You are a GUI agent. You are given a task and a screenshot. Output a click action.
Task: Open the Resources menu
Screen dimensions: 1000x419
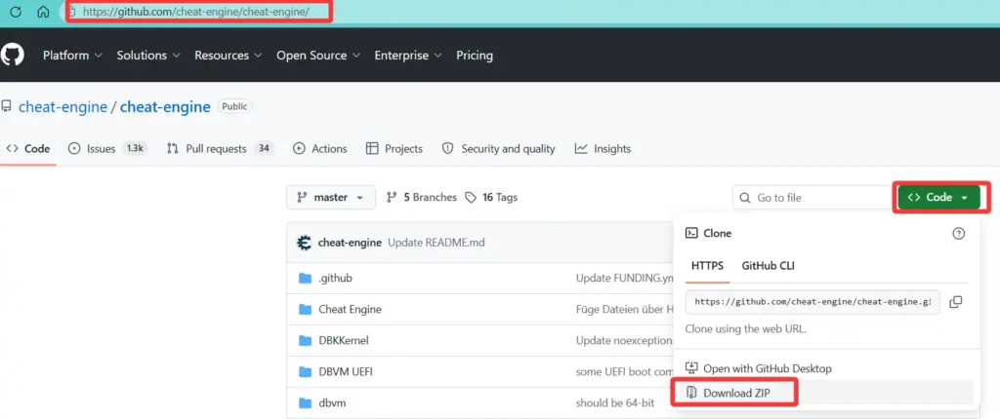(x=229, y=56)
